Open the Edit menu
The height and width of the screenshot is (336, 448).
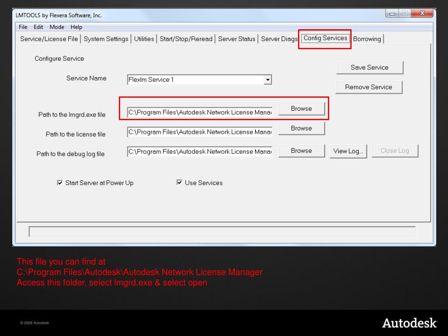(x=38, y=27)
